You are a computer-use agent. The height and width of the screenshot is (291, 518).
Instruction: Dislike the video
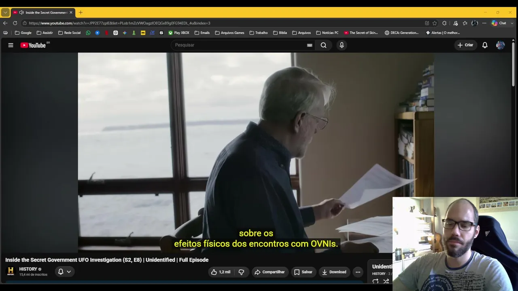pyautogui.click(x=241, y=272)
